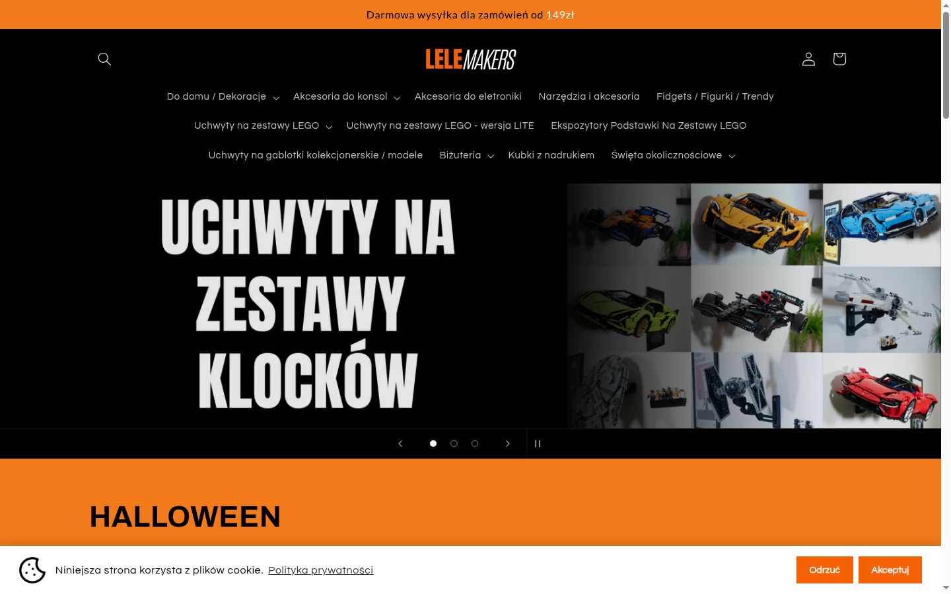The width and height of the screenshot is (951, 594).
Task: Open Uchwyty na zestawy LEGO - wersja LITE
Action: [x=440, y=125]
